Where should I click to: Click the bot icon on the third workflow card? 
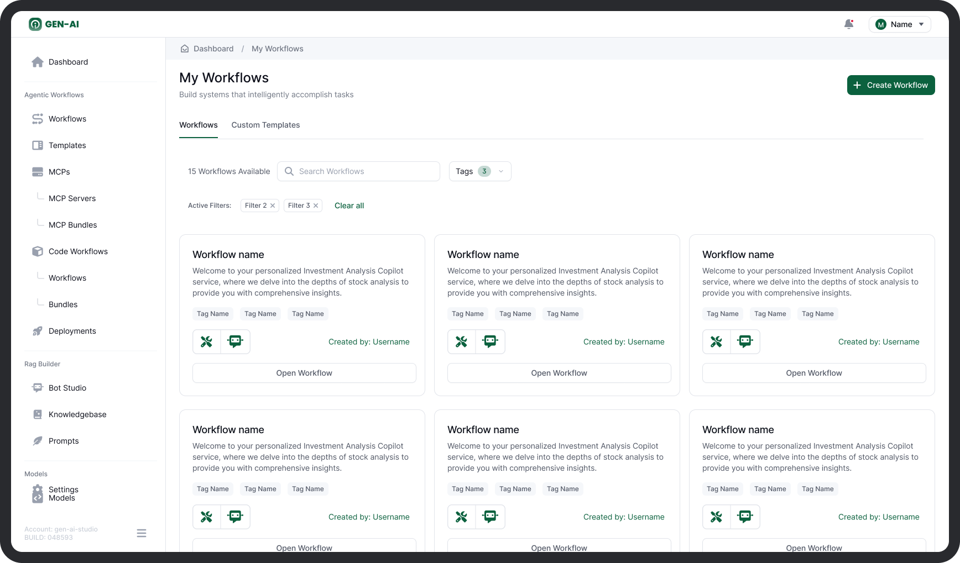click(745, 342)
